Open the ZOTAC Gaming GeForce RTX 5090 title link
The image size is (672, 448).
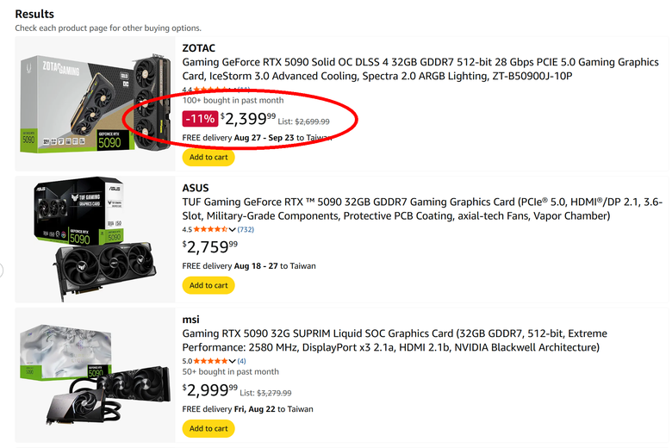coord(420,69)
